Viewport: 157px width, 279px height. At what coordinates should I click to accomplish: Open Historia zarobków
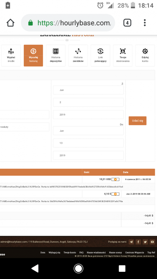[78, 56]
